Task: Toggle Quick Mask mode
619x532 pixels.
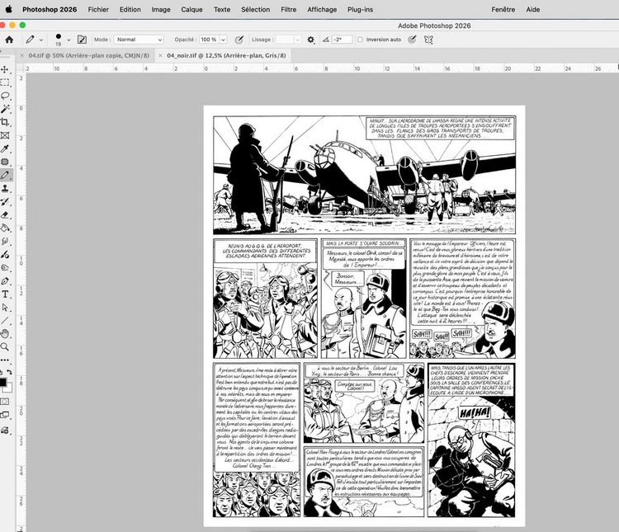Action: 5,402
